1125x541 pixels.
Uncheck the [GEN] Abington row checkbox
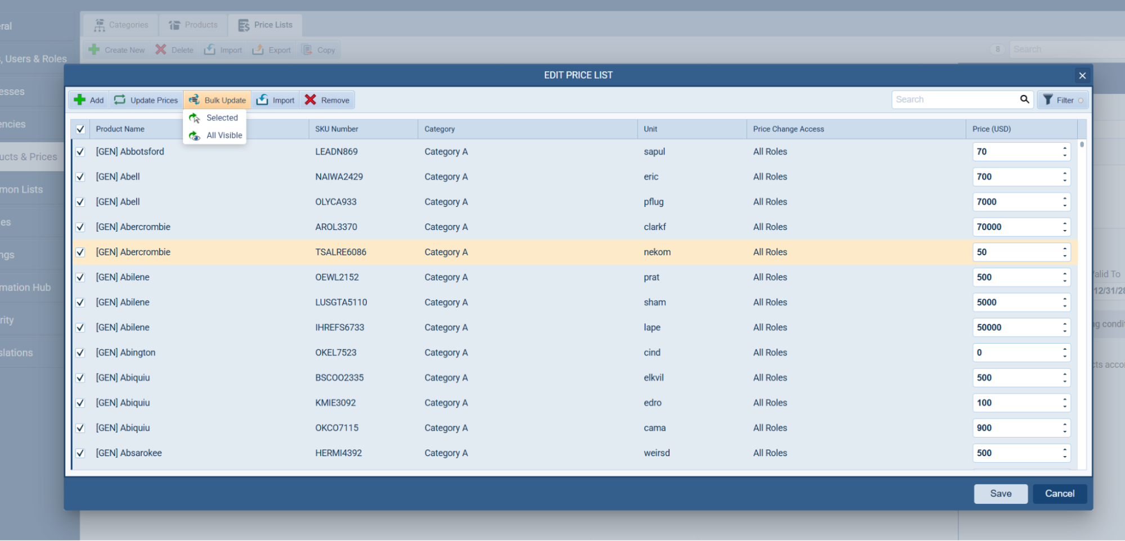[x=80, y=353]
